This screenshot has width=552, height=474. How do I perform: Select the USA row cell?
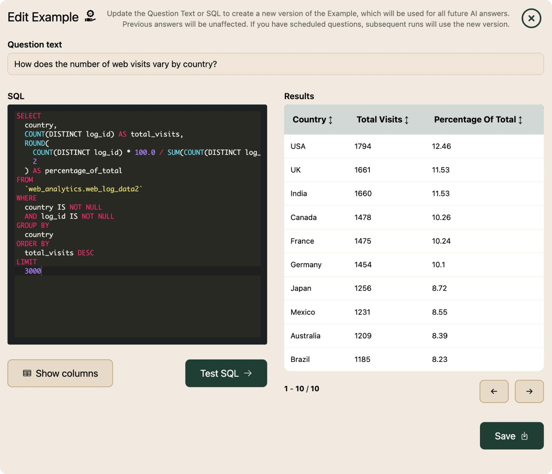point(298,146)
